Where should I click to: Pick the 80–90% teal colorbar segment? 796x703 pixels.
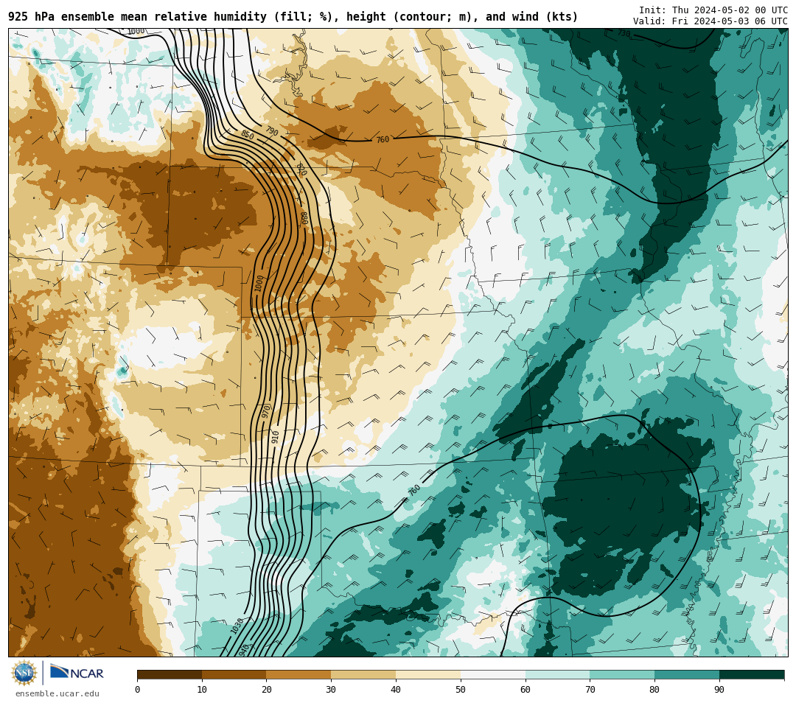pos(687,674)
